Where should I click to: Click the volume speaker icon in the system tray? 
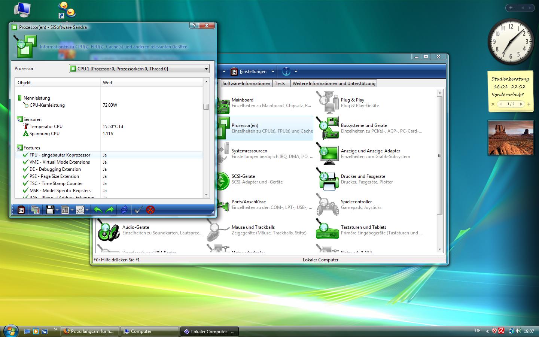pos(518,331)
